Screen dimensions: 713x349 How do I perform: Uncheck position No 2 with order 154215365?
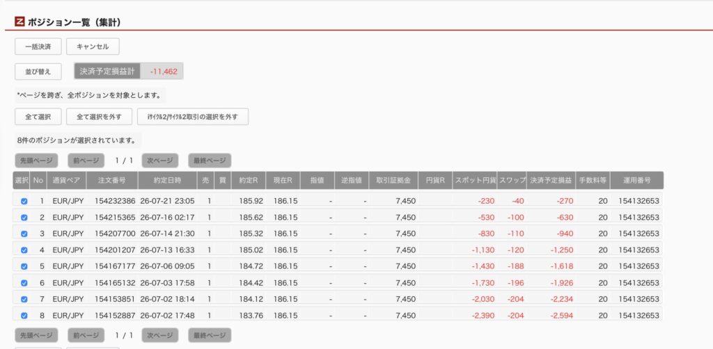coord(24,218)
